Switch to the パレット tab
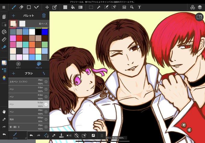Viewport: 205px width, 143px height. click(x=39, y=65)
